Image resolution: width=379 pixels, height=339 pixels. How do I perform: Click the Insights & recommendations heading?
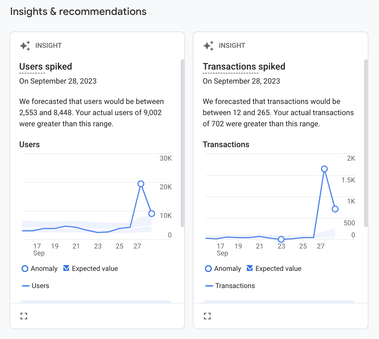78,11
